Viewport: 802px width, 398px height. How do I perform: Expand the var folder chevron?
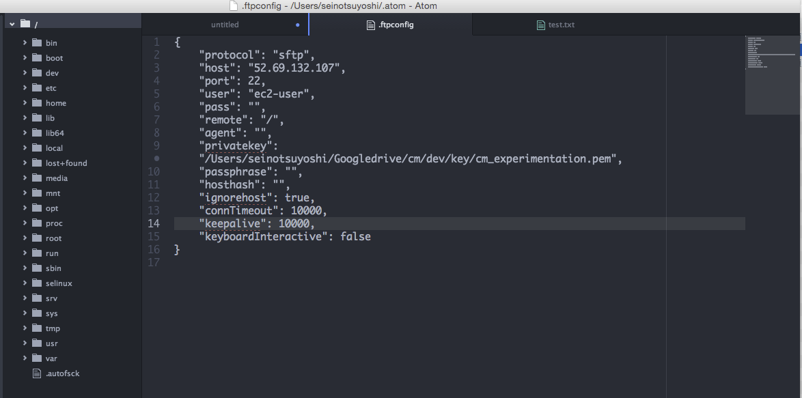[25, 358]
